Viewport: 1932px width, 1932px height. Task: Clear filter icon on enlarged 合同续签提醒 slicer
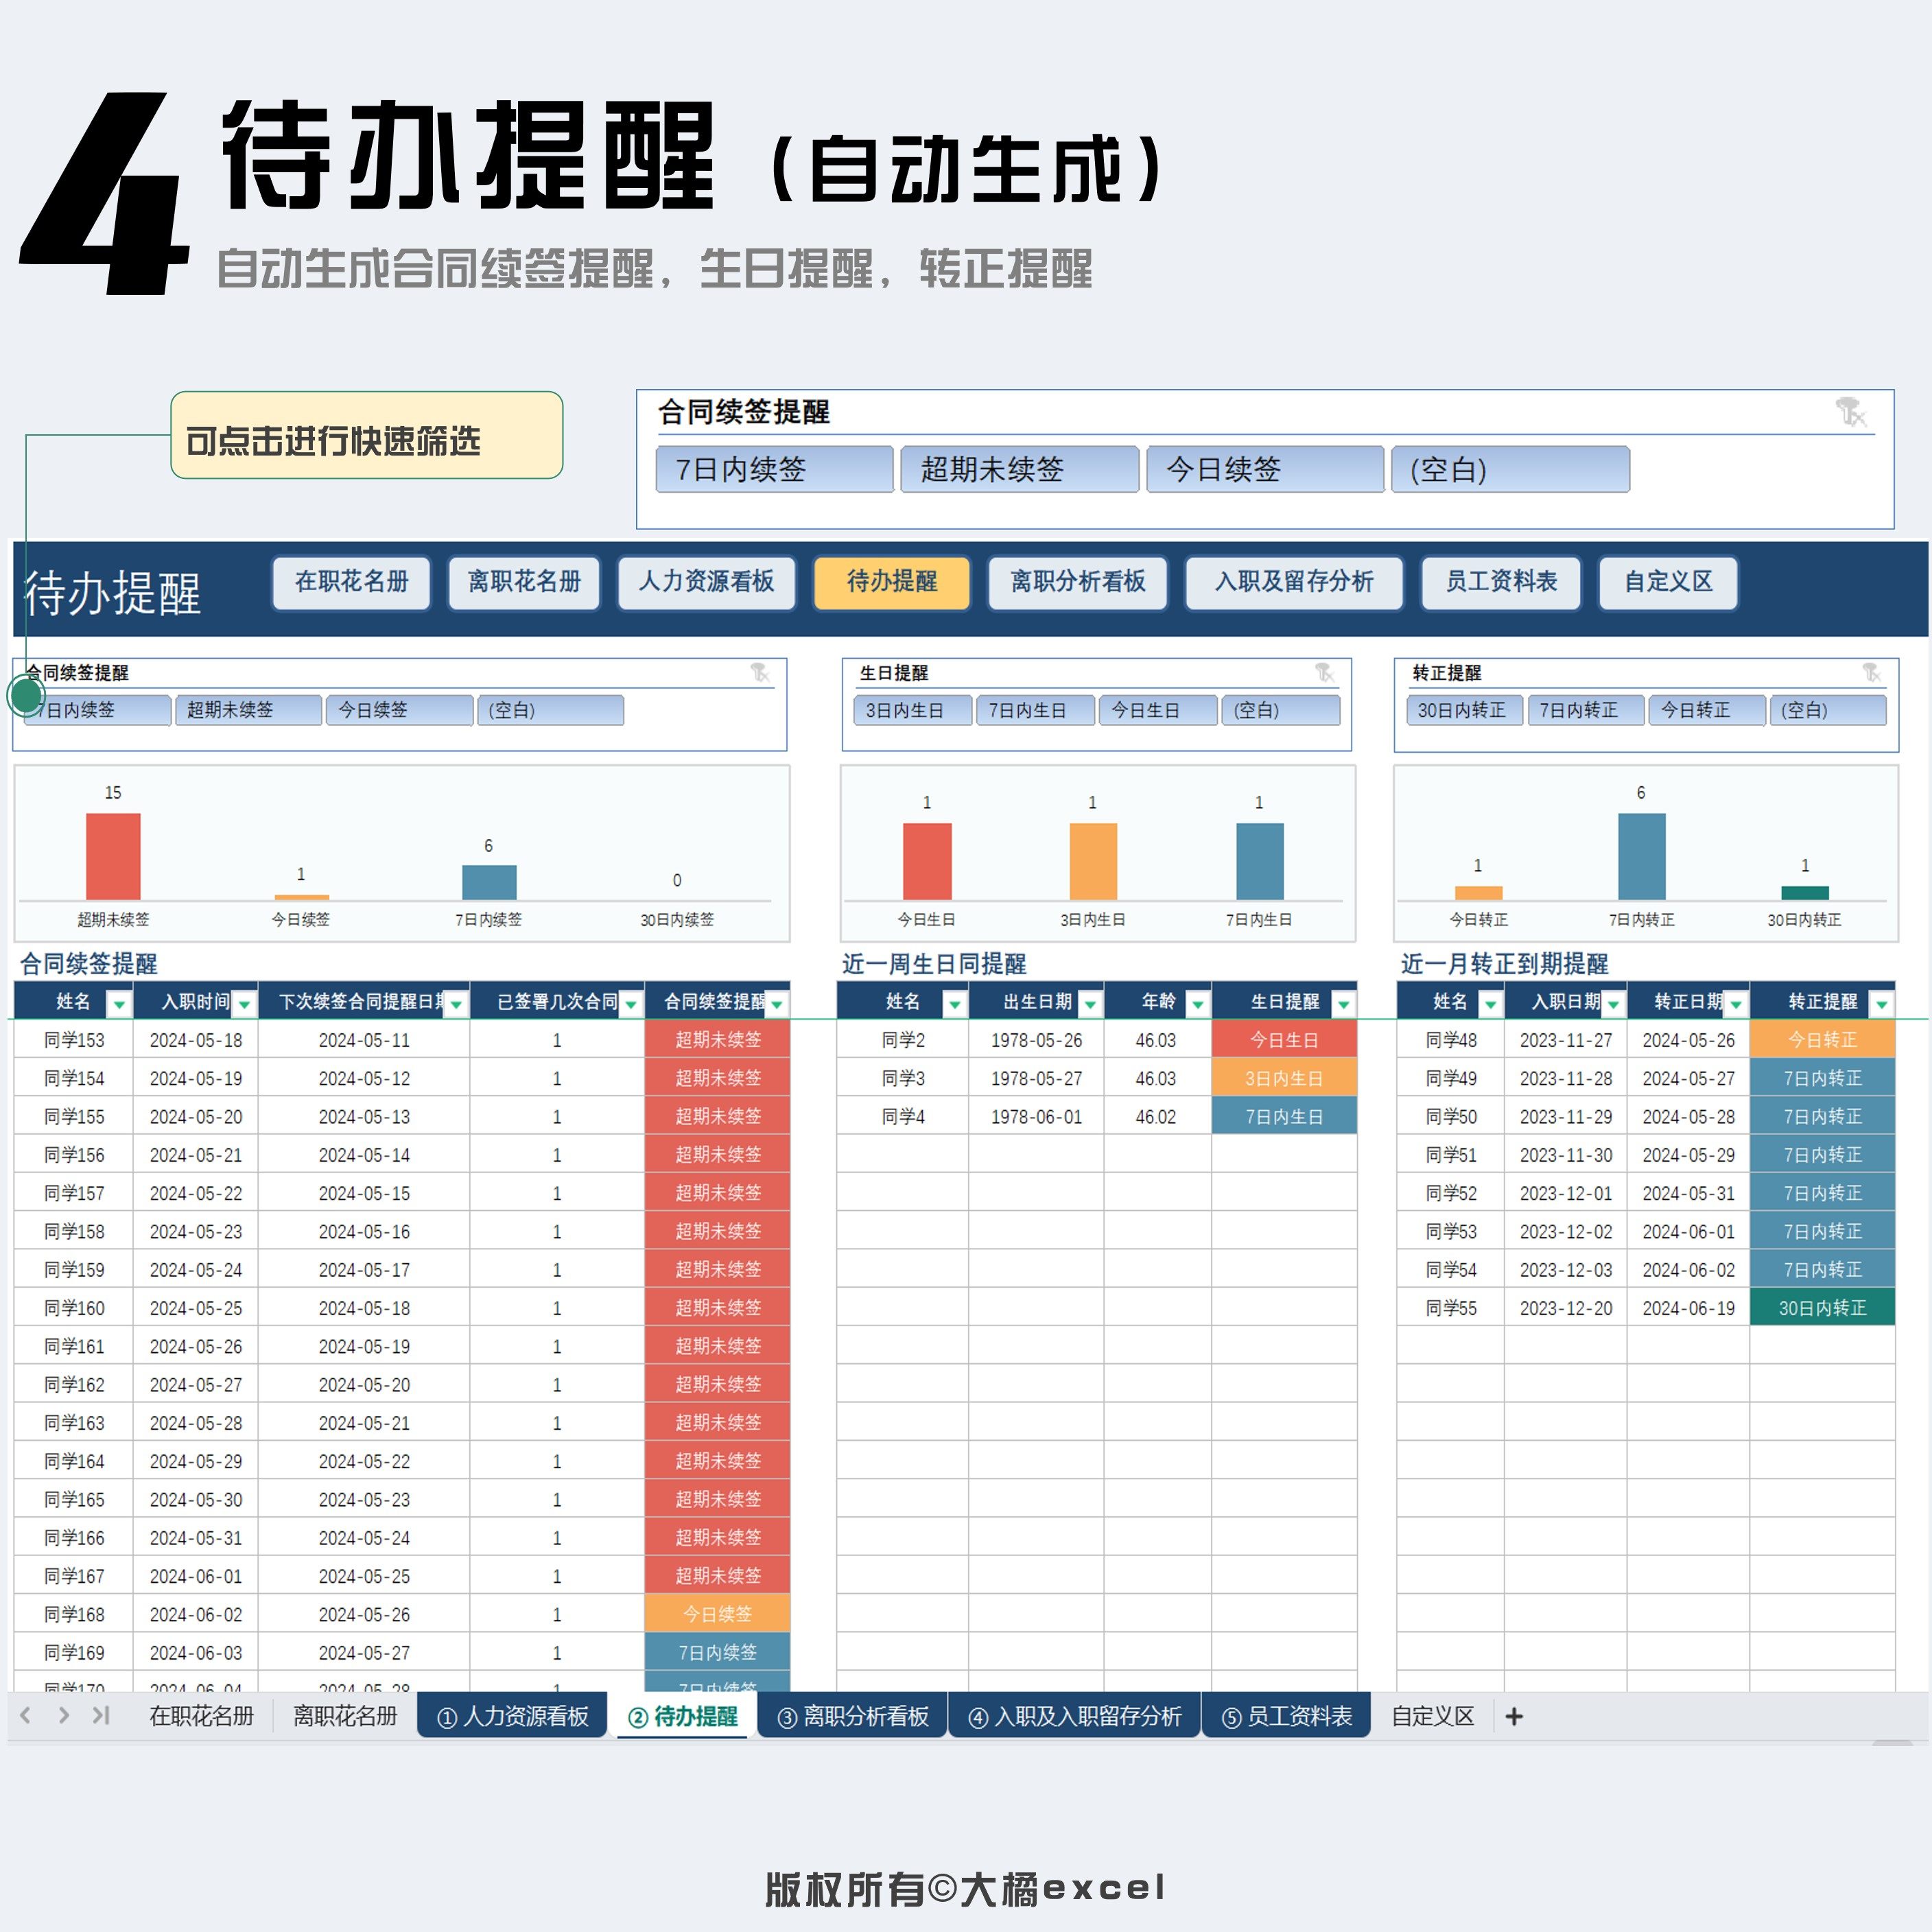coord(1851,412)
